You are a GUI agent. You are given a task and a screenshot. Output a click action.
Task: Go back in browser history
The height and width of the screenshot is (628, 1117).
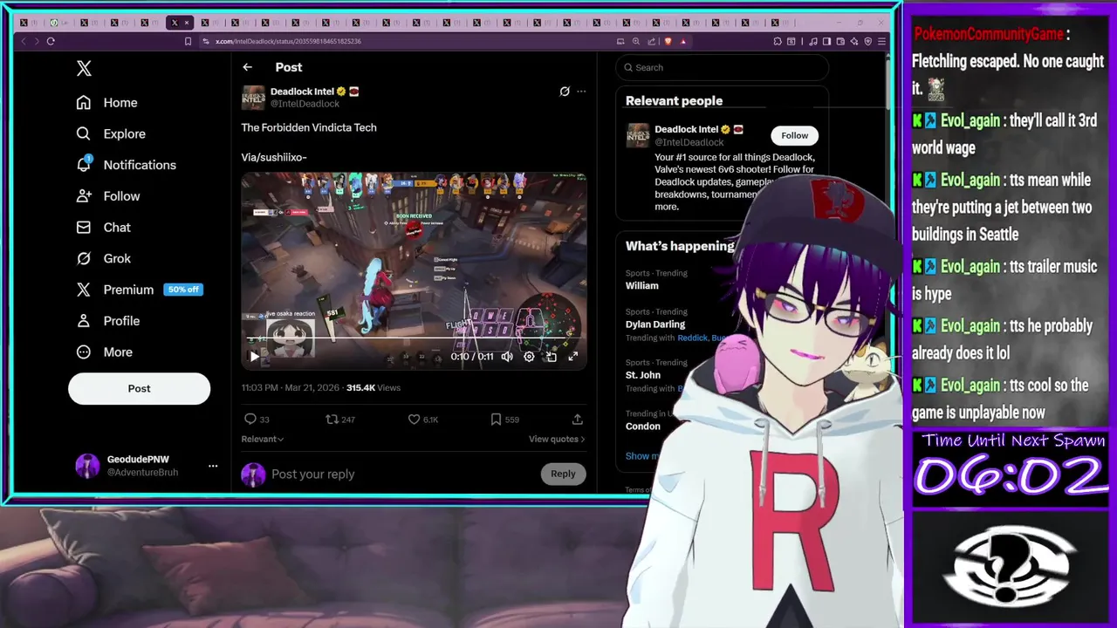click(x=24, y=41)
